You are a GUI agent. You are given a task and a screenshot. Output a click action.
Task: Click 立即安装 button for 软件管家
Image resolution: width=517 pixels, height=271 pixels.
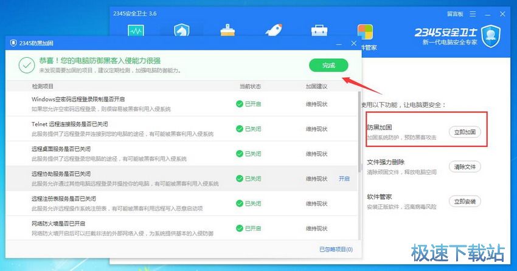coord(465,201)
